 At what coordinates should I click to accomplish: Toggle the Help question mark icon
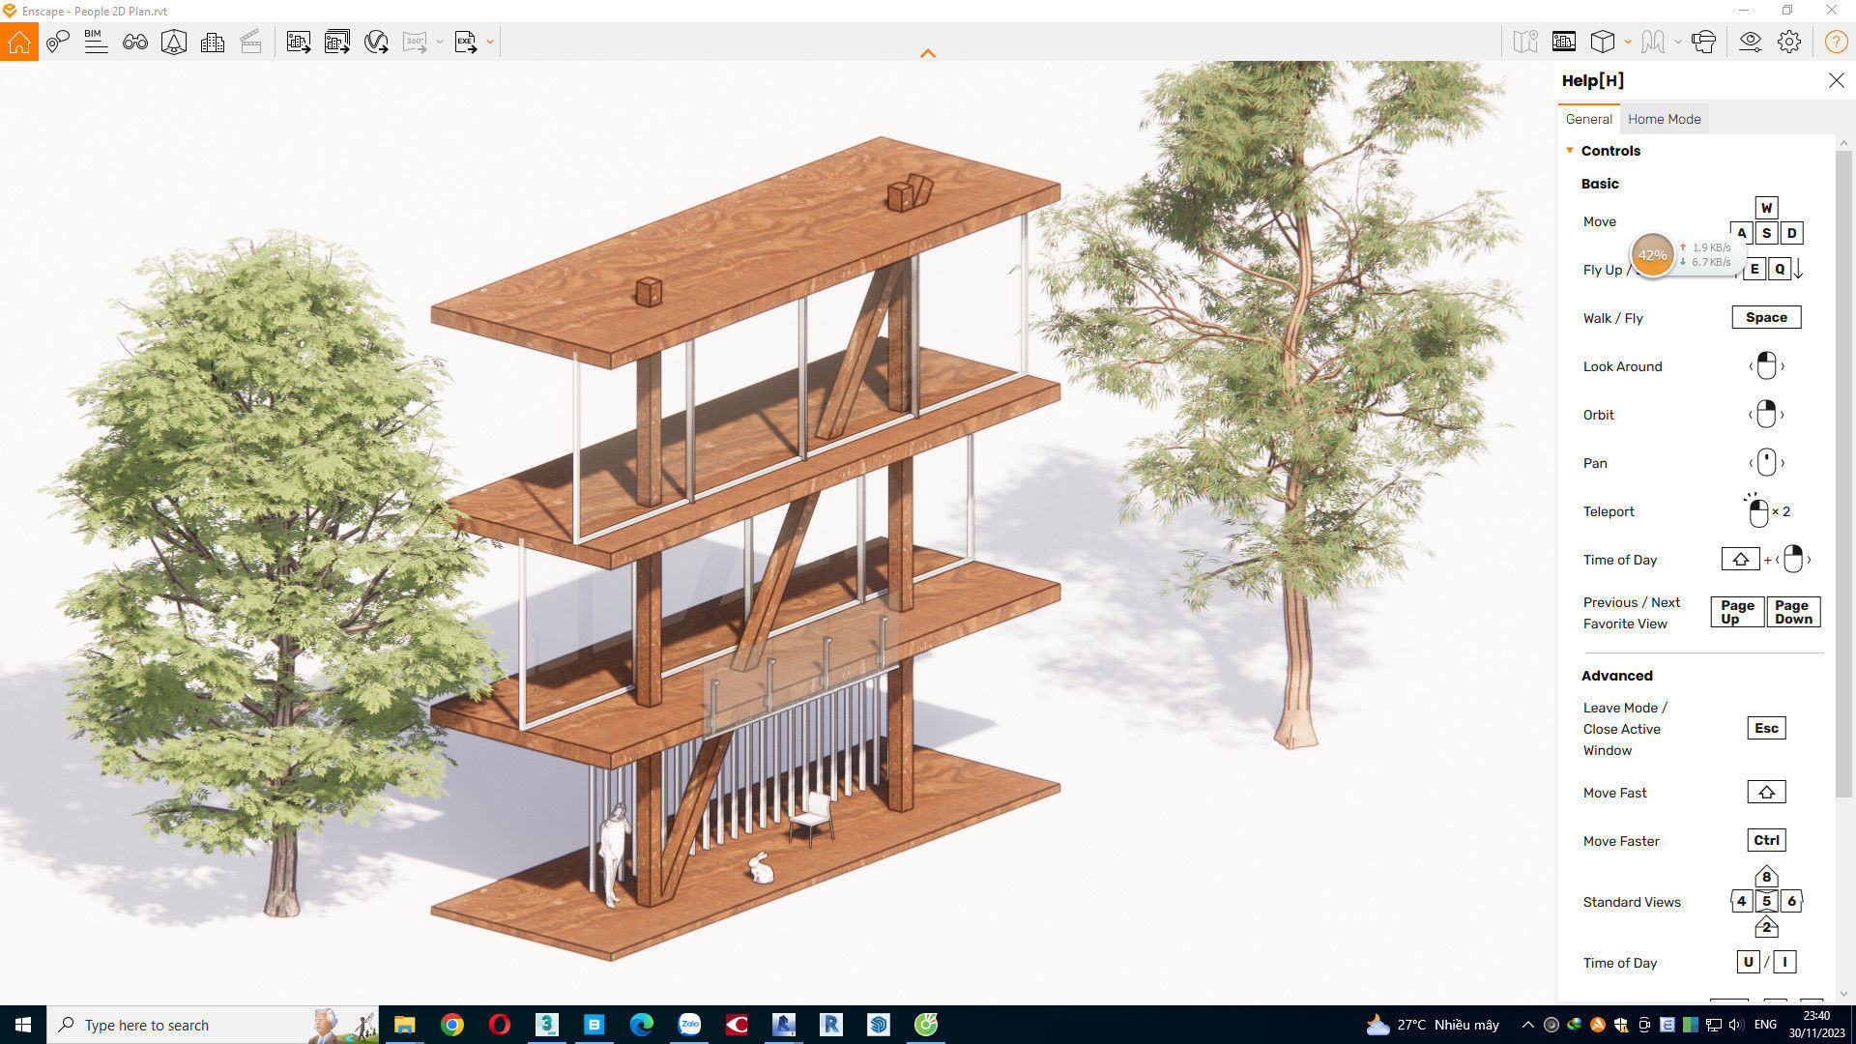tap(1836, 42)
